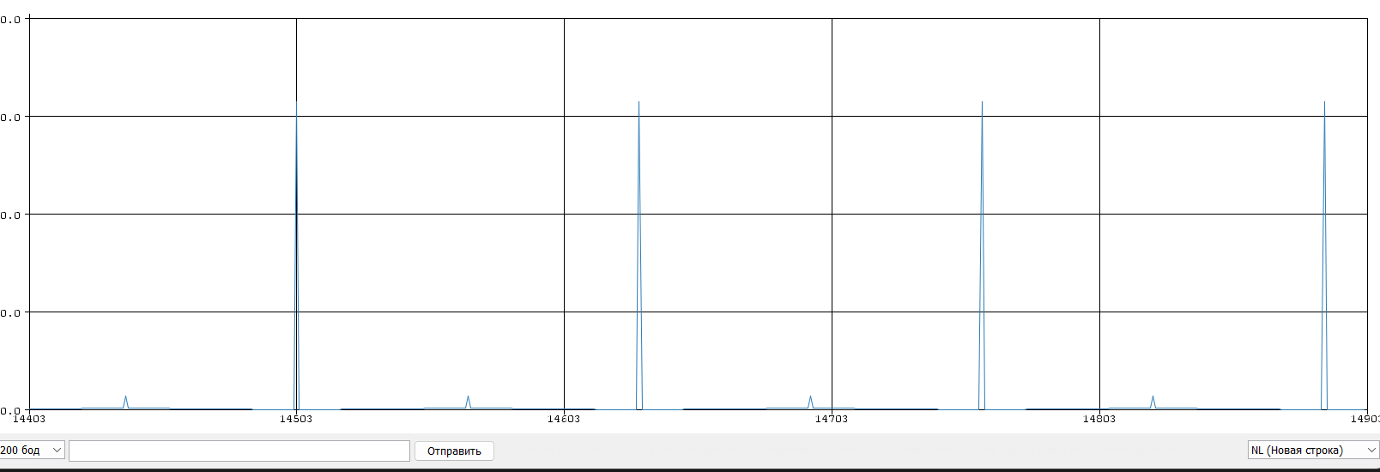Click the 14403 x-axis label
Viewport: 1380px width, 472px height.
29,419
